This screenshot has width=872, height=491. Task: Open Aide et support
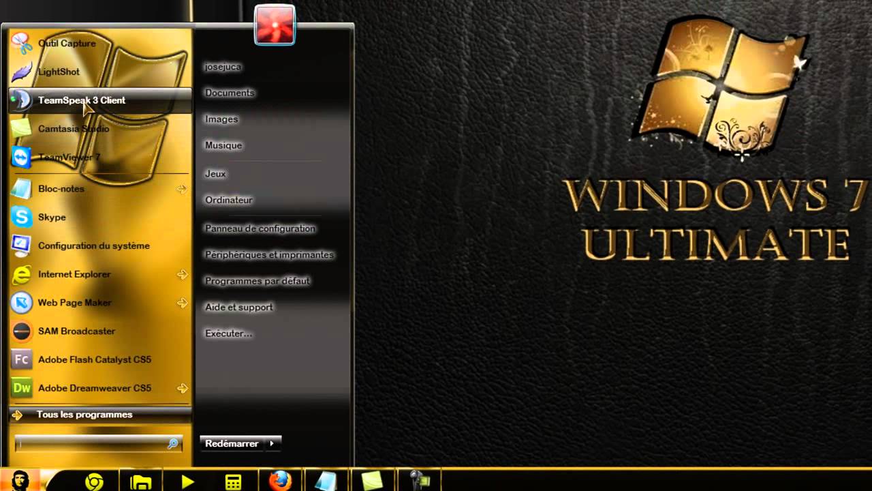click(x=239, y=308)
